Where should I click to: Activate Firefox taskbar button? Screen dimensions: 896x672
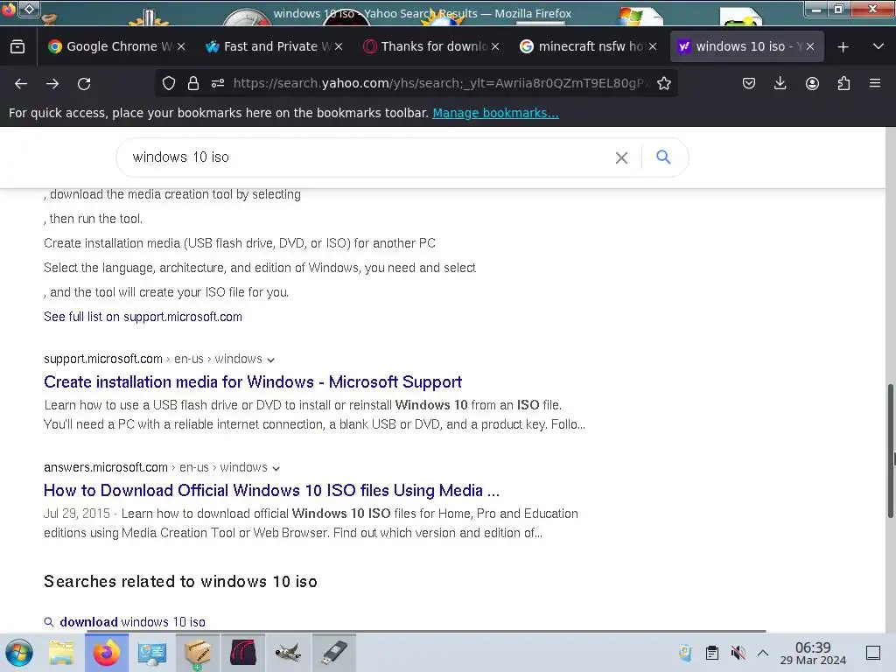(x=106, y=653)
